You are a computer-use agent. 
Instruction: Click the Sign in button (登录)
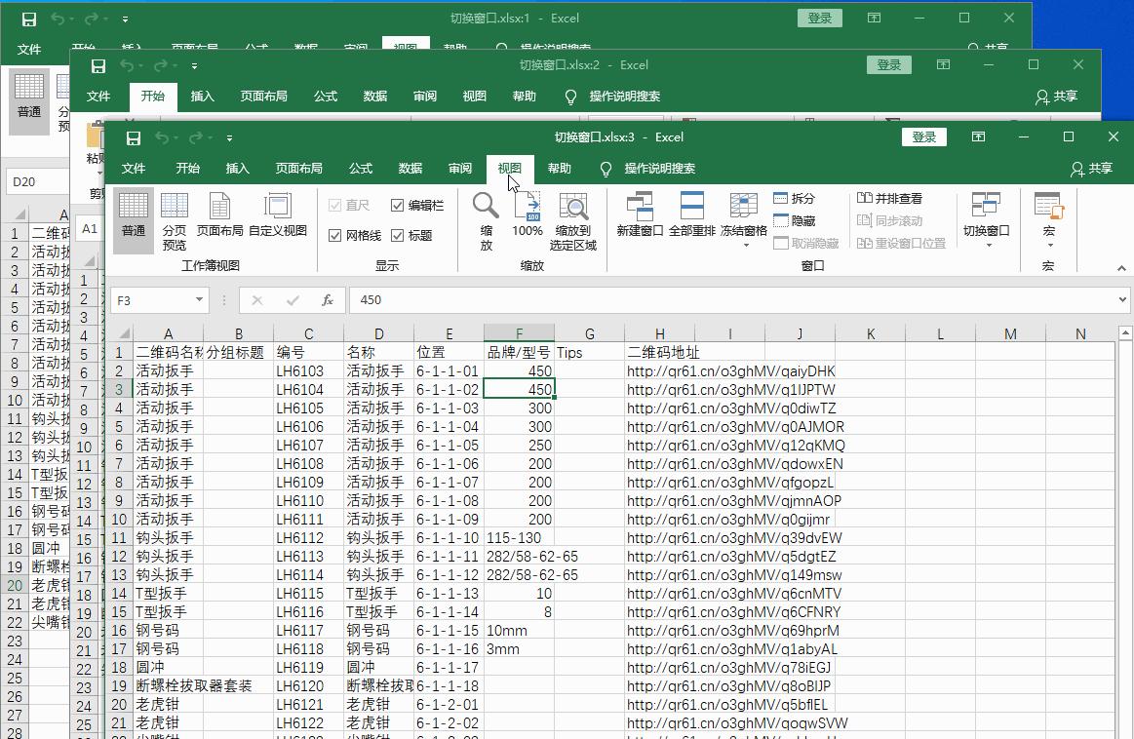click(923, 137)
